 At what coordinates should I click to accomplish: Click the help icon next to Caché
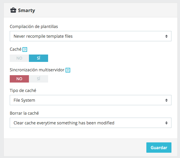click(25, 50)
